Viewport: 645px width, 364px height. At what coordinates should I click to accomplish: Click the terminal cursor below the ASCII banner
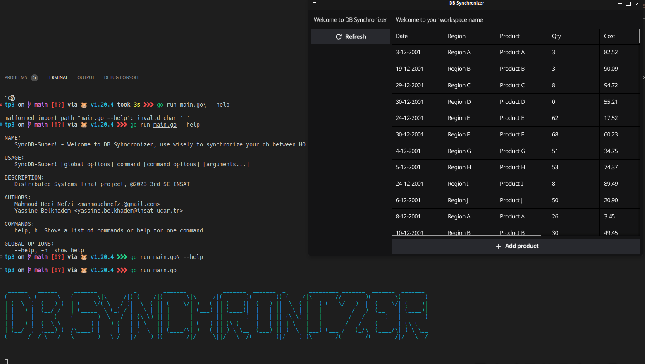6,362
